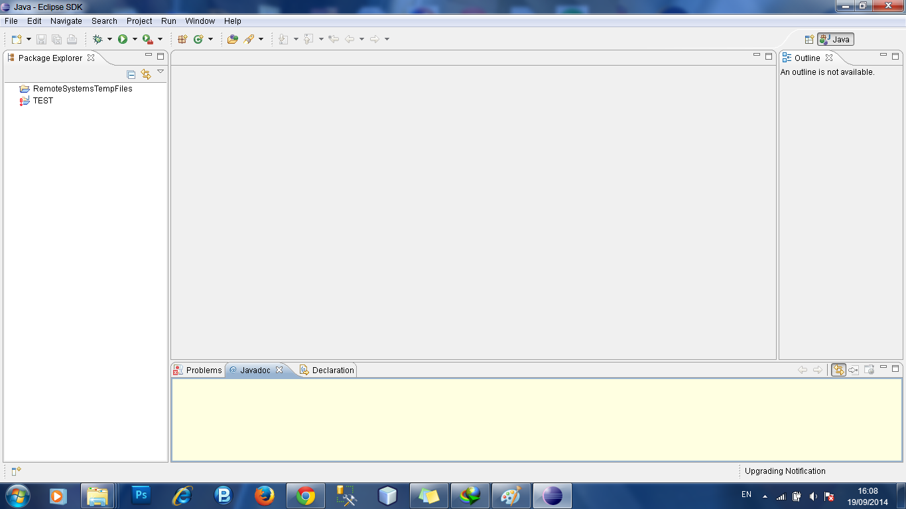The image size is (906, 509).
Task: Run the application using the green Run icon
Action: coord(122,38)
